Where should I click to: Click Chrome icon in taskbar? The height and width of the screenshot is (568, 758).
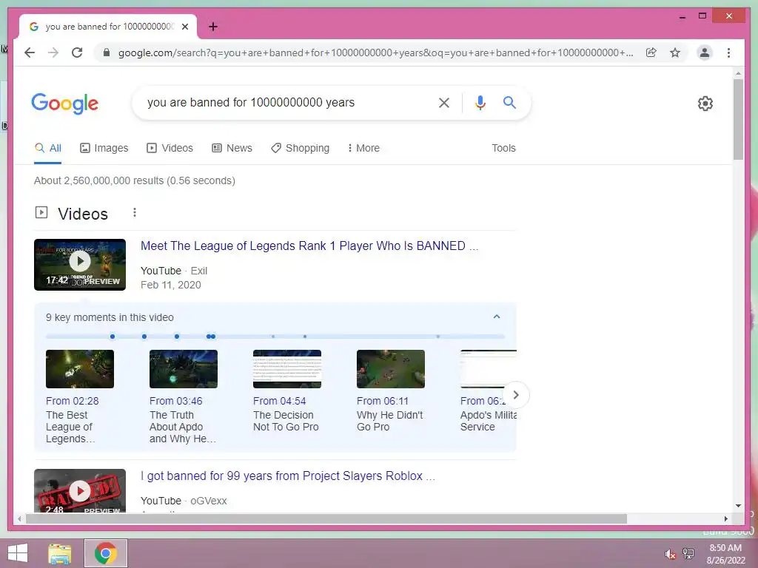105,553
